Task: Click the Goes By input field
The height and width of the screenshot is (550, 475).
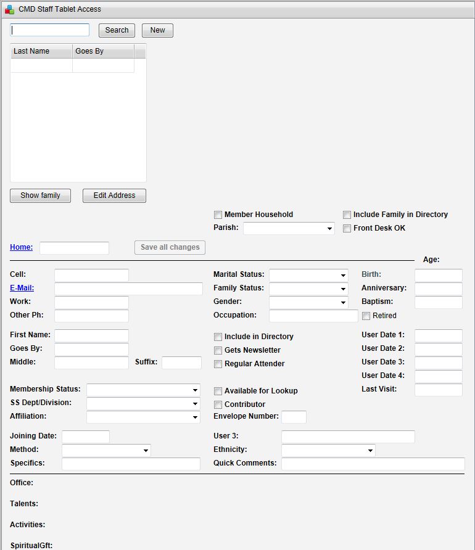Action: pos(91,349)
